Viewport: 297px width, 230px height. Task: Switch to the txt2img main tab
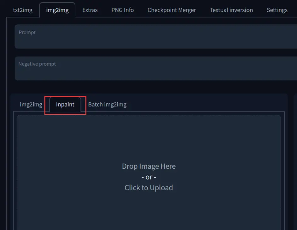click(23, 10)
